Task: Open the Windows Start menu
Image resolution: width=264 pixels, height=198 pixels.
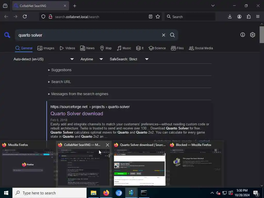Action: pos(6,193)
